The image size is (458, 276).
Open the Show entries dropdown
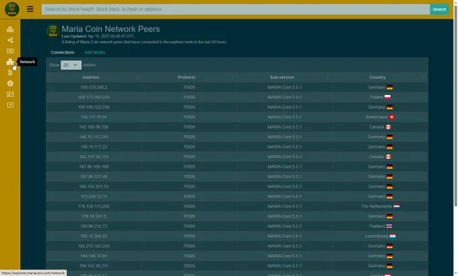pyautogui.click(x=71, y=65)
